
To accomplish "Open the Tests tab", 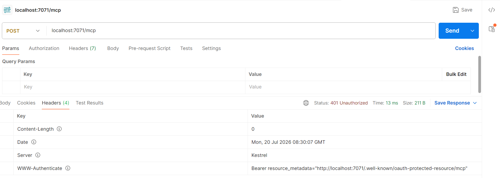I will click(186, 48).
